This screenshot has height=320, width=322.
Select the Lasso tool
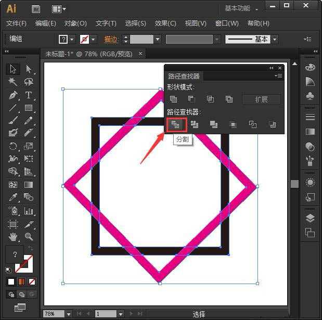point(29,82)
